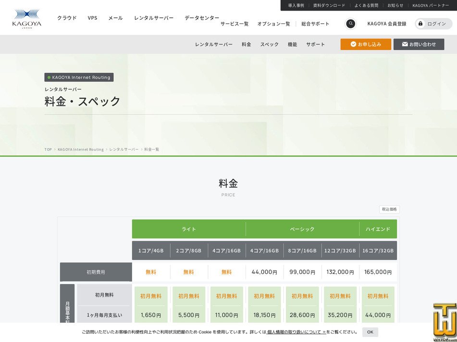Click the 初期費用 row header
457x342 pixels.
pyautogui.click(x=96, y=272)
